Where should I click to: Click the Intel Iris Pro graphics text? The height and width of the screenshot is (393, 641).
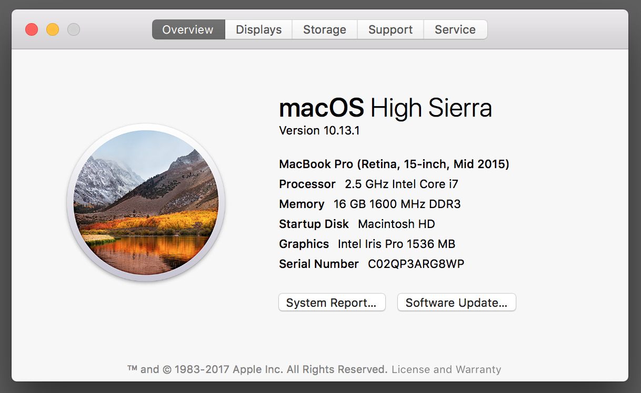coord(396,244)
